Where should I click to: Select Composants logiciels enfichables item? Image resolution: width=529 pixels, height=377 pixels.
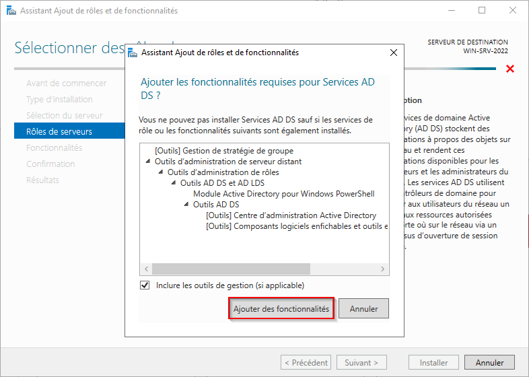(297, 226)
